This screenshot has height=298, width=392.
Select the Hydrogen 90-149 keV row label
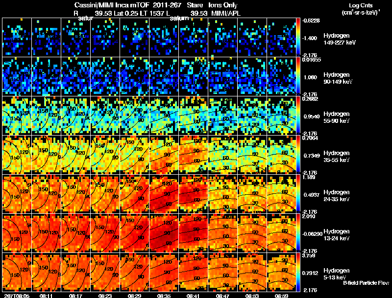(338, 78)
